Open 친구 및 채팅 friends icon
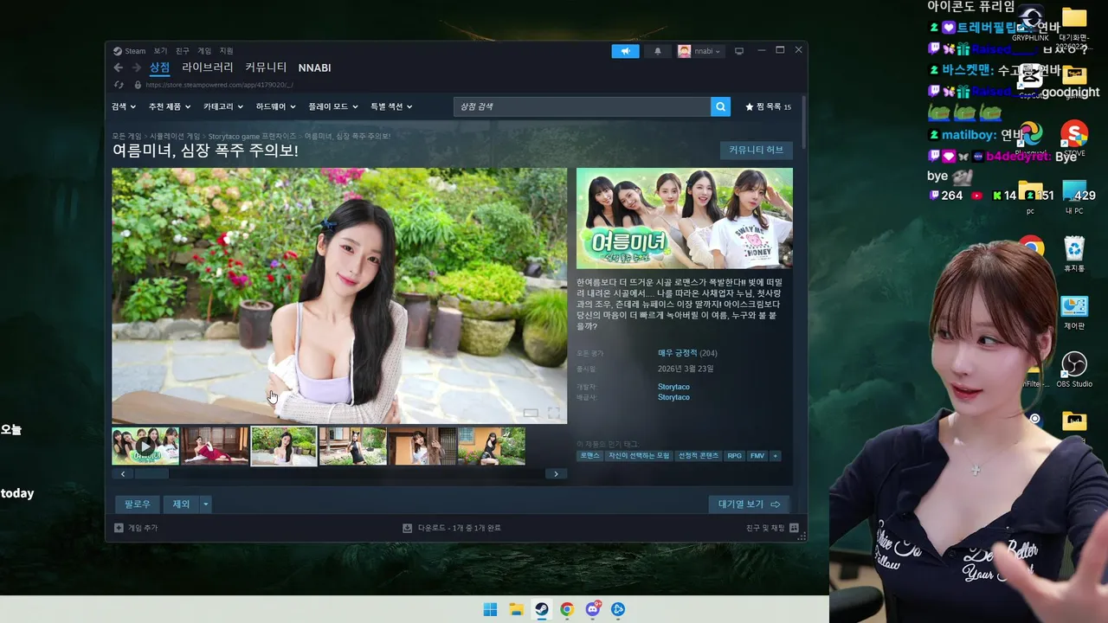Viewport: 1108px width, 623px height. tap(794, 528)
